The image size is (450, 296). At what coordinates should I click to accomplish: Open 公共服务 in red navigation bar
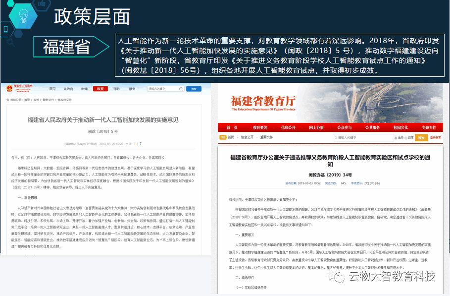tap(372, 127)
